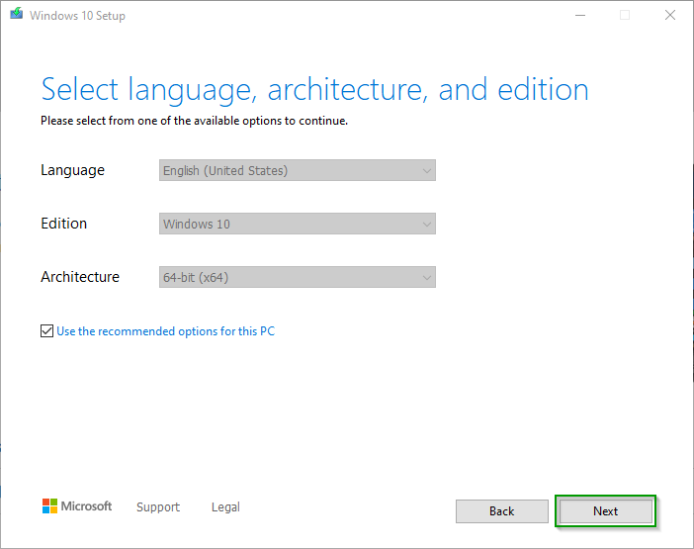Click the greyed-out maximize window button
Screen dimensions: 694x549
pos(624,15)
